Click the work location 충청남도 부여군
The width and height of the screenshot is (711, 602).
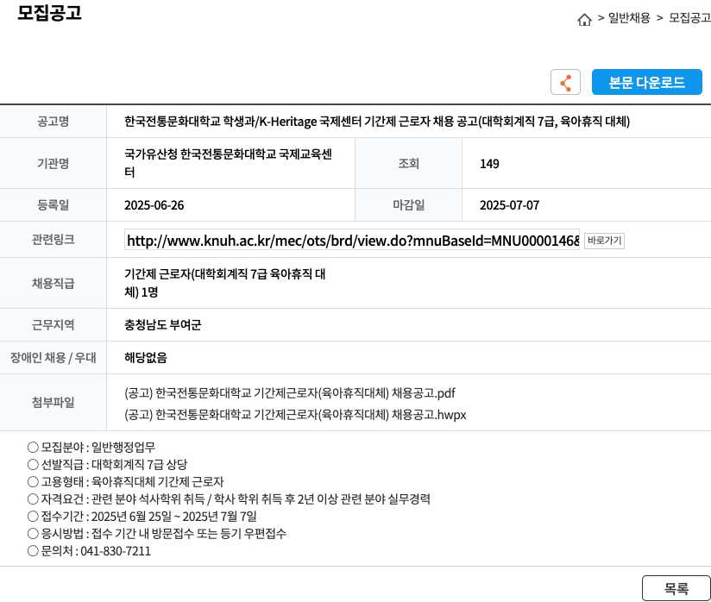[163, 325]
